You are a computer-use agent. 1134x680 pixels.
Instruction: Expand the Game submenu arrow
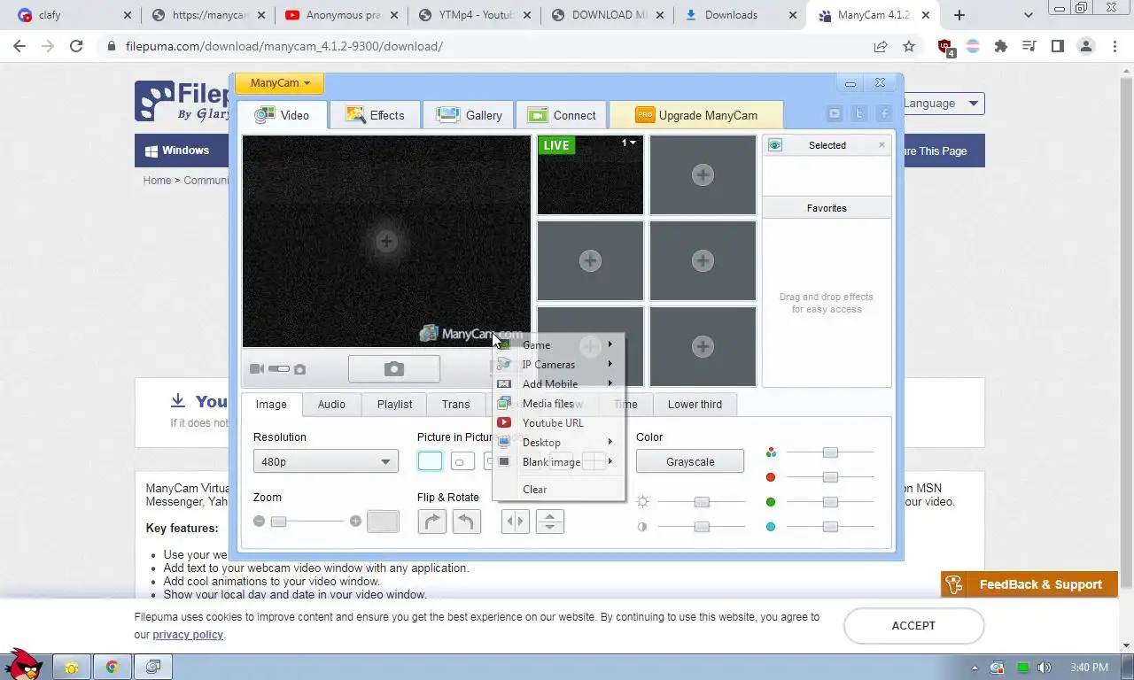tap(610, 344)
